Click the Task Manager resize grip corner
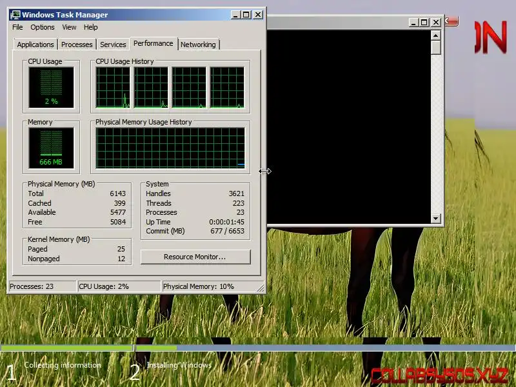Image resolution: width=516 pixels, height=387 pixels. 261,288
